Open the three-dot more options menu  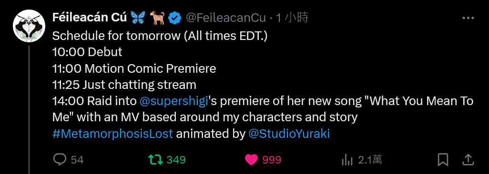(468, 19)
